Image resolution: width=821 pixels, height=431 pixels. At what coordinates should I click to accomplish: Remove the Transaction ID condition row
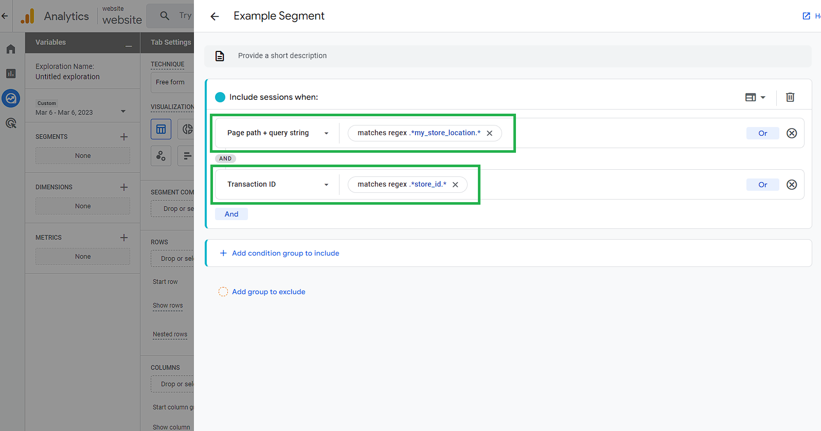[792, 185]
